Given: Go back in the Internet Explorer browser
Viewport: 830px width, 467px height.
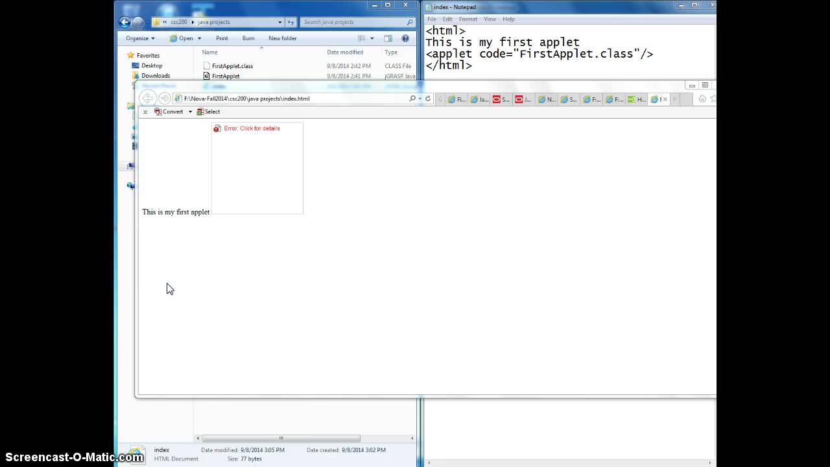Looking at the screenshot, I should tap(148, 98).
